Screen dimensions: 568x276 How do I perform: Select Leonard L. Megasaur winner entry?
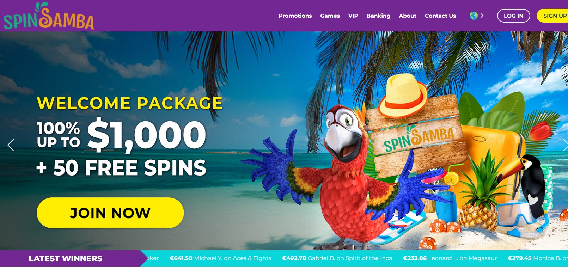pos(450,258)
